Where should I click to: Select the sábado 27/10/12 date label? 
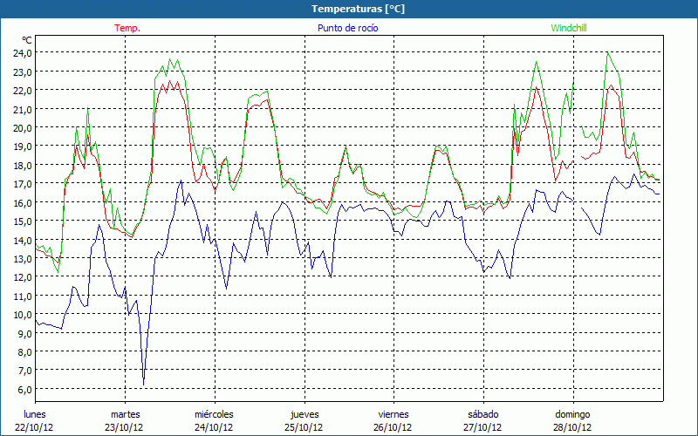tap(482, 420)
